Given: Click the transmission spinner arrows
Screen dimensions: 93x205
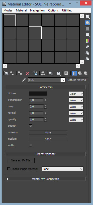Looking at the screenshot, I should tap(45, 100).
